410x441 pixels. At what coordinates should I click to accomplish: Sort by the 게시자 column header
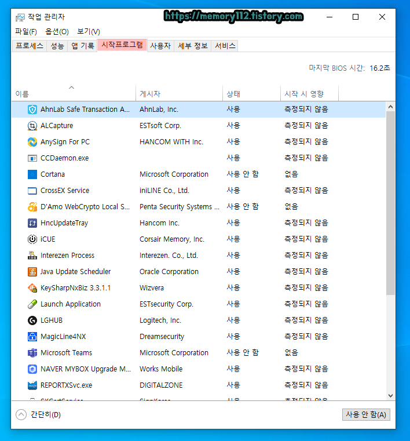[180, 93]
